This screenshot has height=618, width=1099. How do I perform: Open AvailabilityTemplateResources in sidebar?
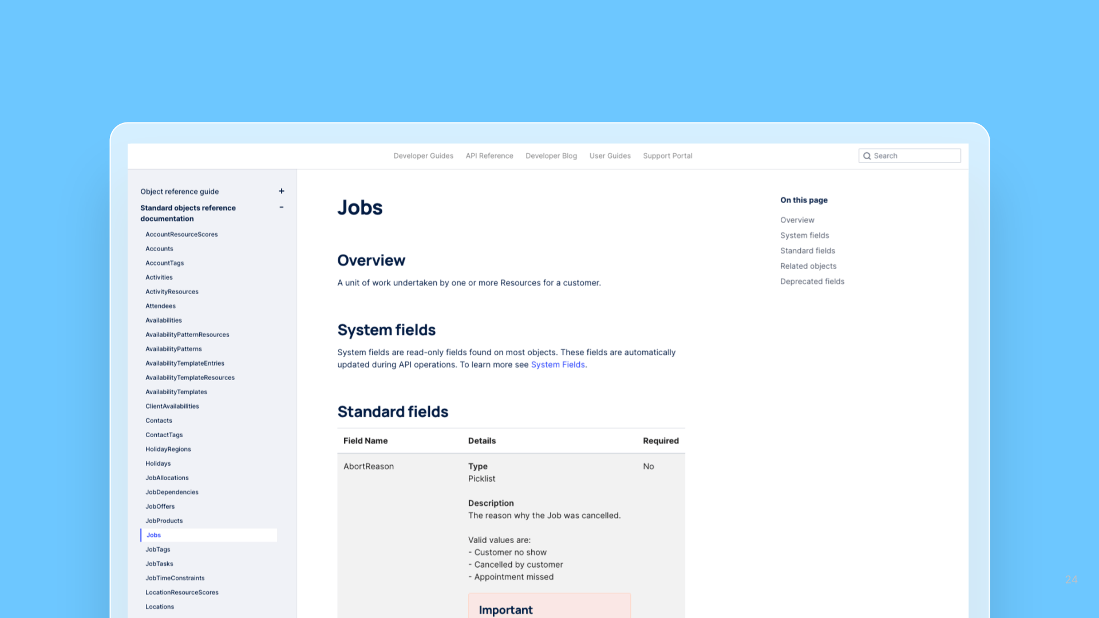coord(189,378)
